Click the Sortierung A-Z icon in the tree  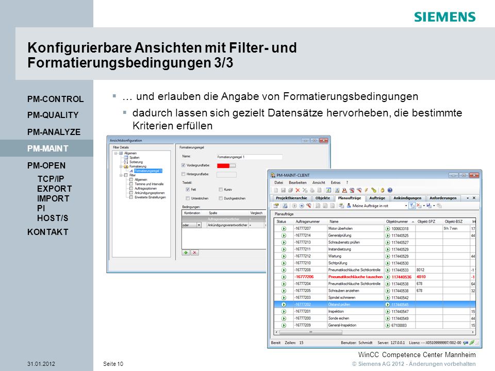tap(126, 162)
